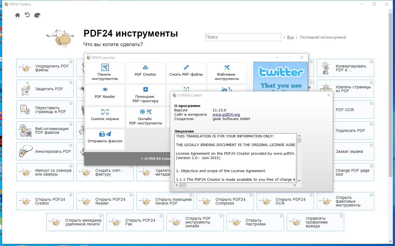The height and width of the screenshot is (246, 395).
Task: Close the О PDF24 Creator dialog
Action: point(328,95)
